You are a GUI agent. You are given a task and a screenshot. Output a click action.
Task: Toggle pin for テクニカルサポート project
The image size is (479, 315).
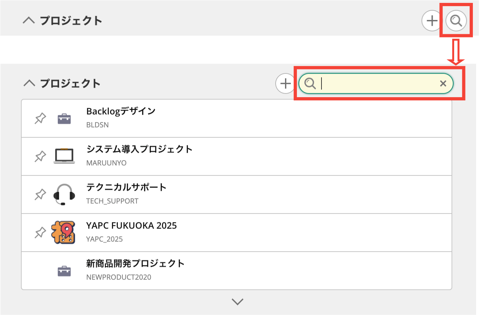tap(40, 195)
